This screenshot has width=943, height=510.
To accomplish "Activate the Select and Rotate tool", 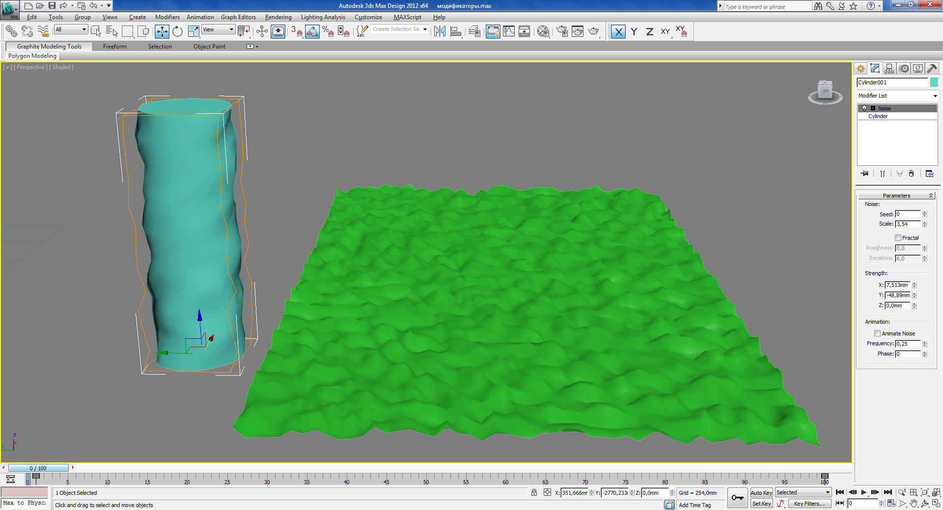I will [x=177, y=31].
